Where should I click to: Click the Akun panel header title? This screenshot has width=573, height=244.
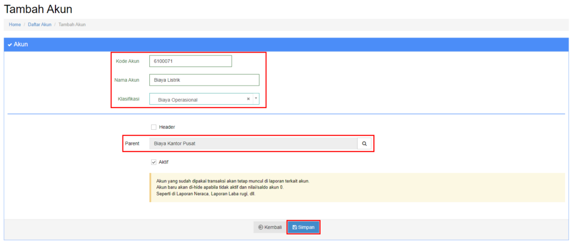pos(21,44)
